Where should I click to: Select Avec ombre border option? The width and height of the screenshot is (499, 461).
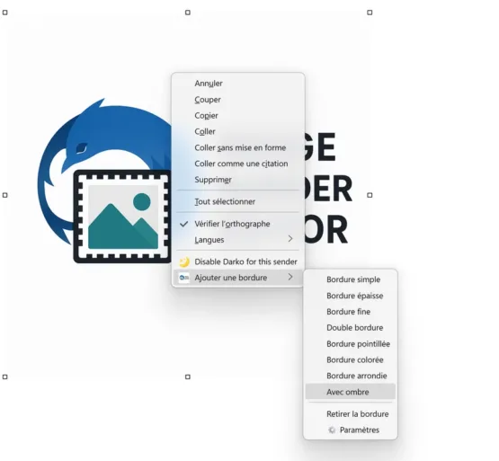[x=351, y=392]
